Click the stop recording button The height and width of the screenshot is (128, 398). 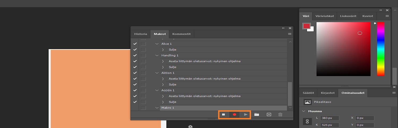click(223, 115)
